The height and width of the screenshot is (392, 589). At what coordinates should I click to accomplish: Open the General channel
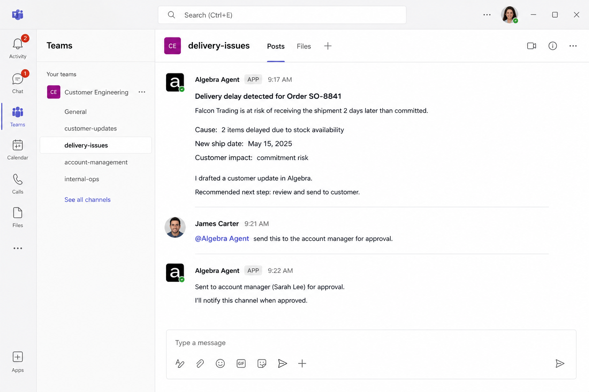pyautogui.click(x=96, y=112)
